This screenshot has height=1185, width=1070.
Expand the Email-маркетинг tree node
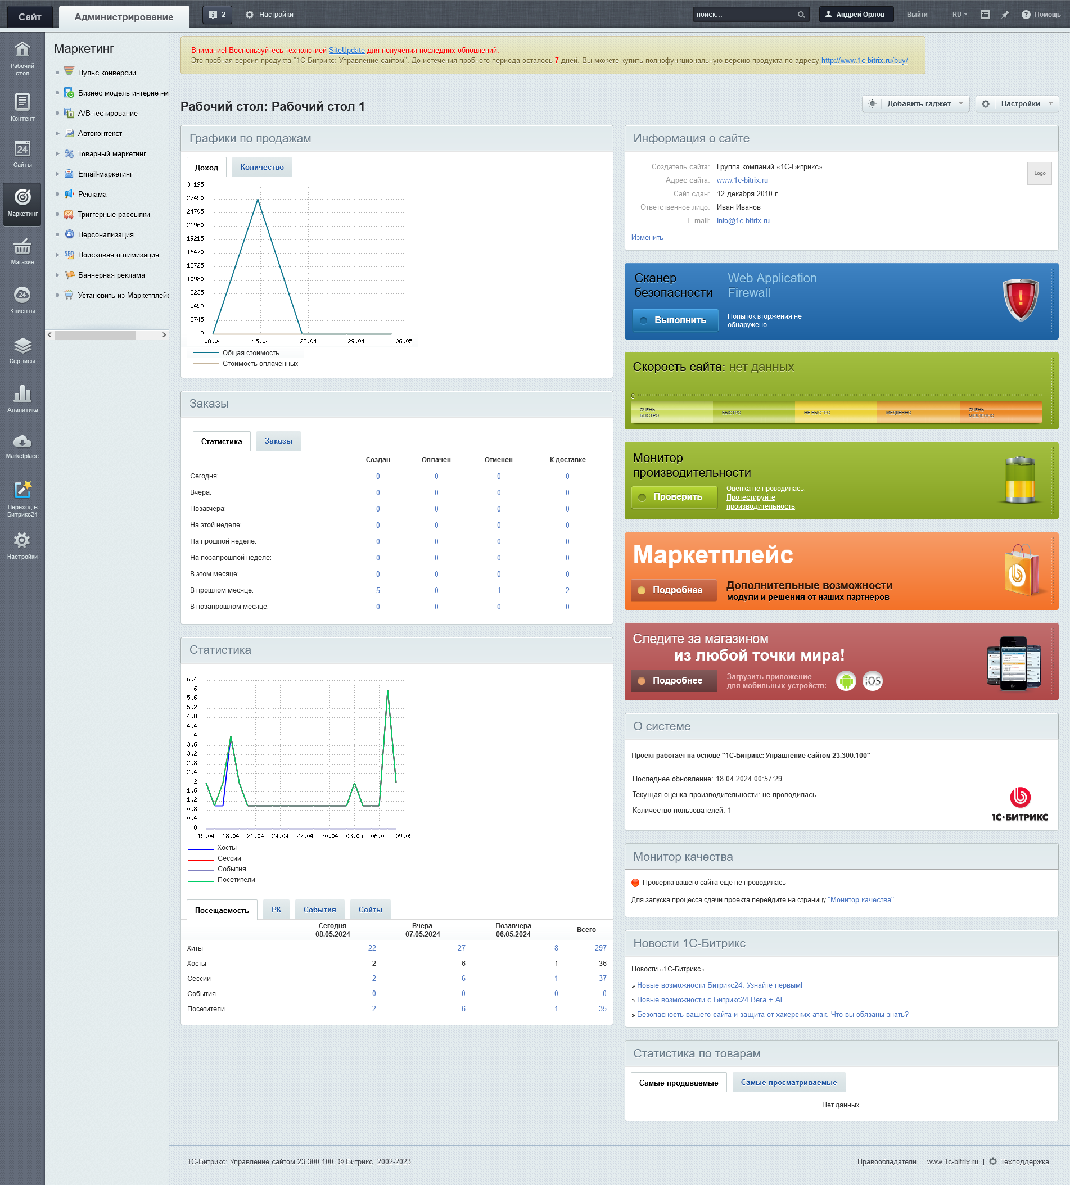(57, 175)
